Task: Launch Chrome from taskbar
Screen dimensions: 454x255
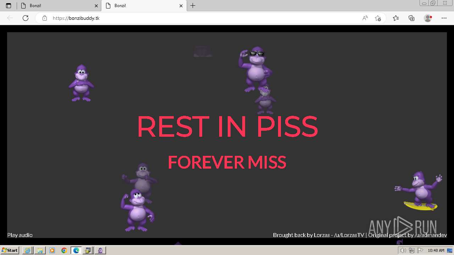Action: 64,250
